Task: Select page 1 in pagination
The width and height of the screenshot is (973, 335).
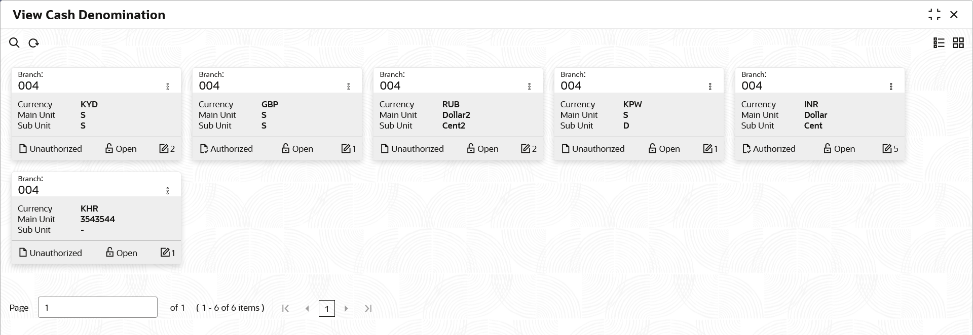Action: (327, 308)
